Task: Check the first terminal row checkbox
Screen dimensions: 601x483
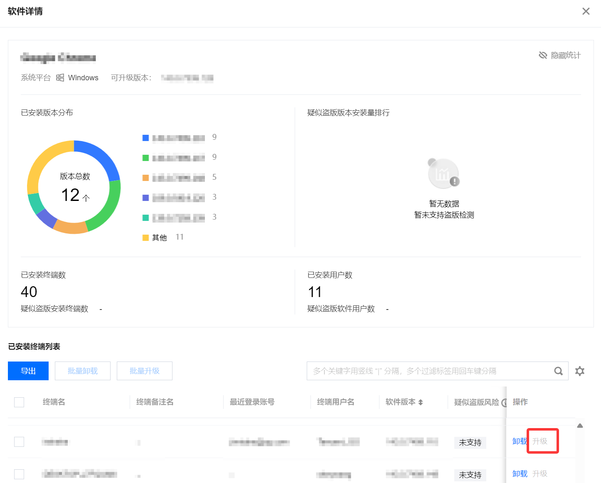Action: coord(19,442)
